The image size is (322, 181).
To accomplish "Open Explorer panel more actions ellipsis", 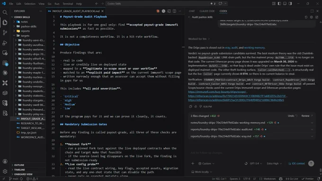I will point(41,11).
